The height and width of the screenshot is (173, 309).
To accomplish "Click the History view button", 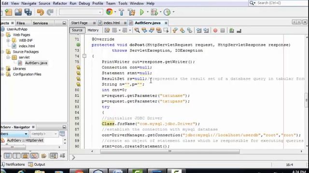I will click(x=93, y=30).
